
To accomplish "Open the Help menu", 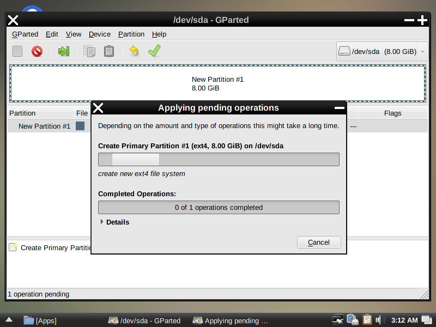I will (159, 34).
